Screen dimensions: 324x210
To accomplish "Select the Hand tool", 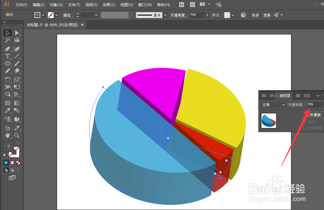I will 8,135.
